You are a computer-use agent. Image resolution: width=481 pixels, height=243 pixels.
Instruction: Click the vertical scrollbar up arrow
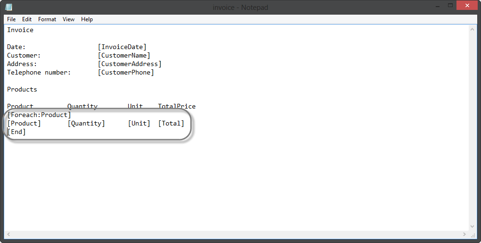[x=472, y=29]
